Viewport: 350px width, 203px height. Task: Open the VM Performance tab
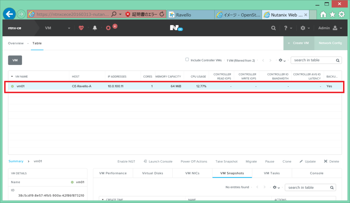click(x=113, y=173)
